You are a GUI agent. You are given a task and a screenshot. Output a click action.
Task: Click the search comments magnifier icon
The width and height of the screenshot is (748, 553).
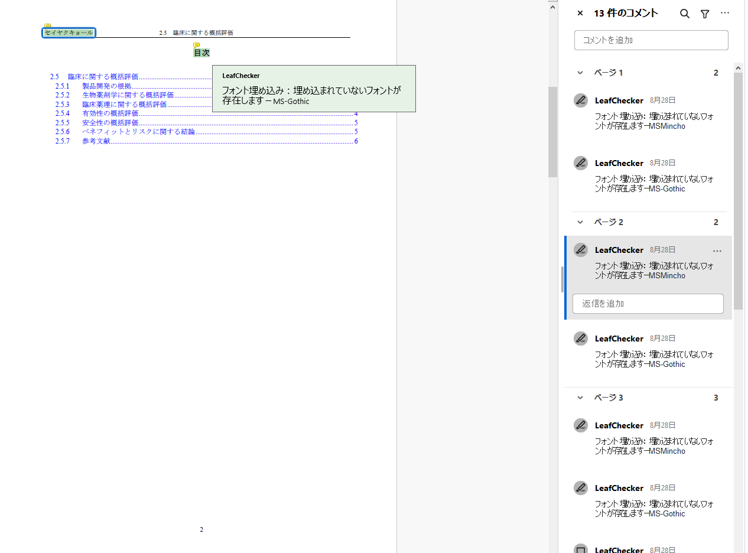tap(685, 14)
